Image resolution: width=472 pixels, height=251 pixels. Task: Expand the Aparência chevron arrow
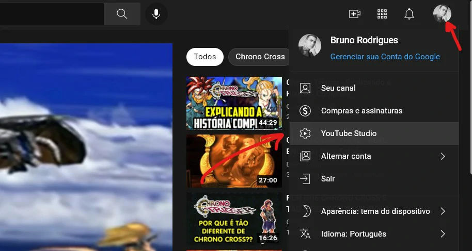(443, 211)
